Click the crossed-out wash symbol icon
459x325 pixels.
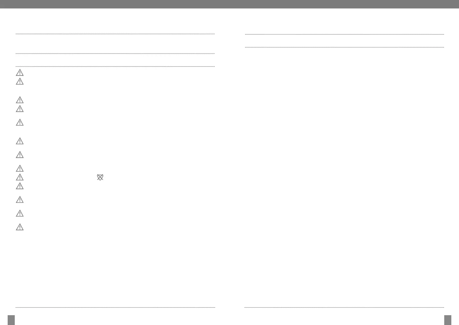[100, 177]
